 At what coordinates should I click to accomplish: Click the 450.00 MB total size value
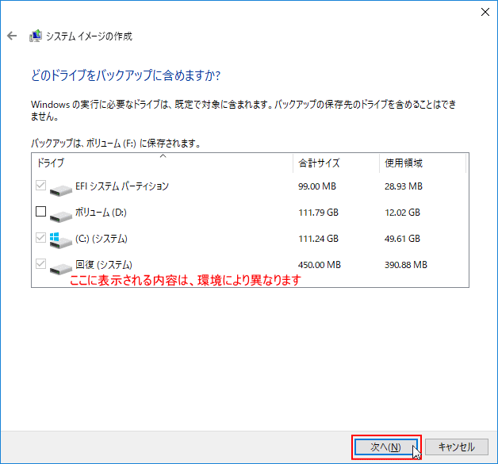[x=320, y=265]
